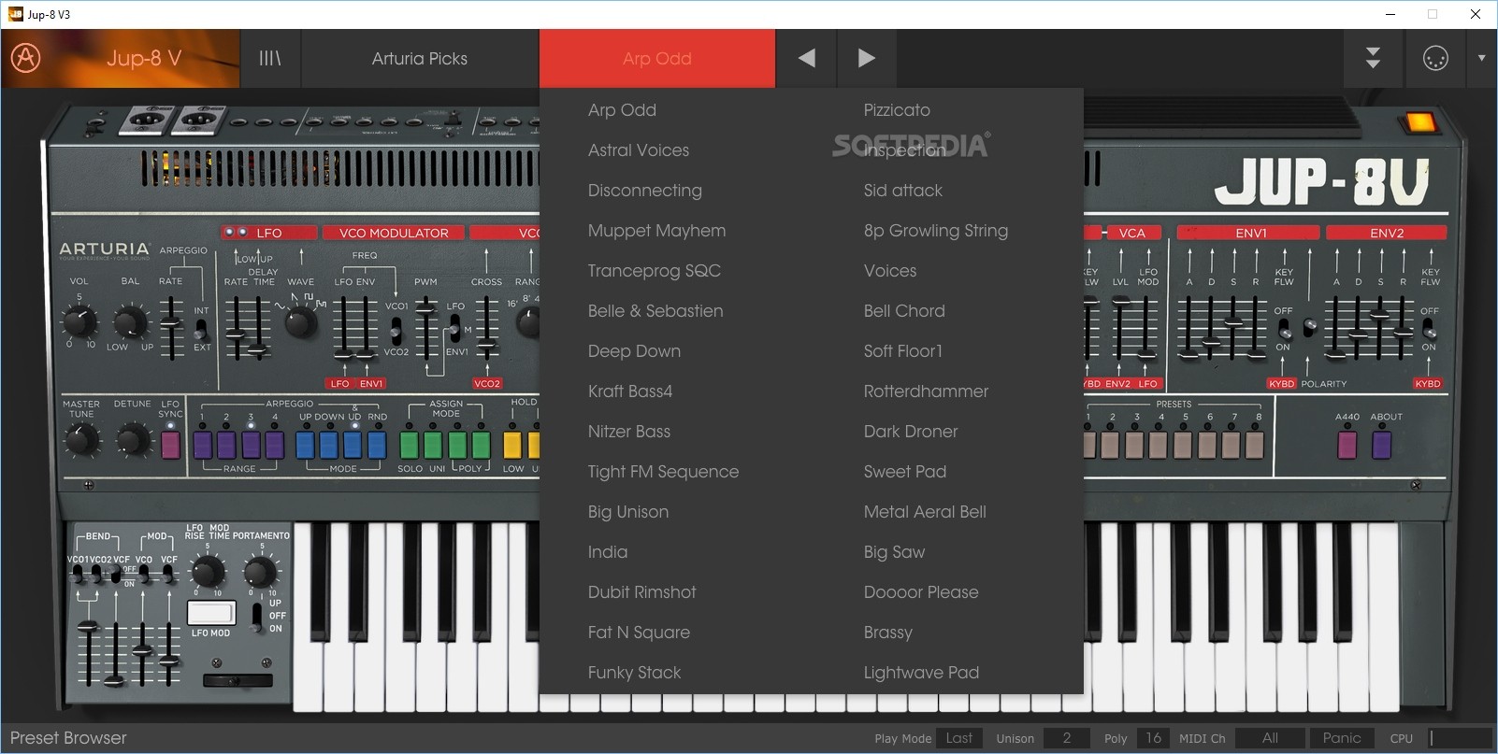Click the PWM modulation slider
Image resolution: width=1498 pixels, height=754 pixels.
click(x=425, y=326)
